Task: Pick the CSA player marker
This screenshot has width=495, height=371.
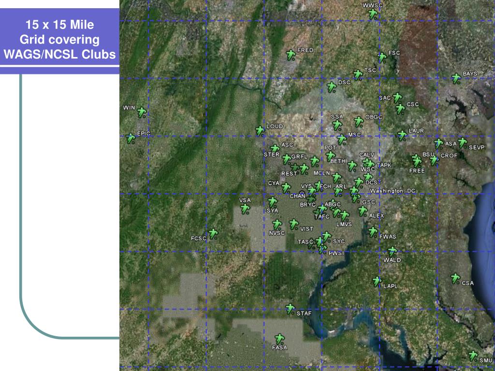Action: pyautogui.click(x=455, y=279)
